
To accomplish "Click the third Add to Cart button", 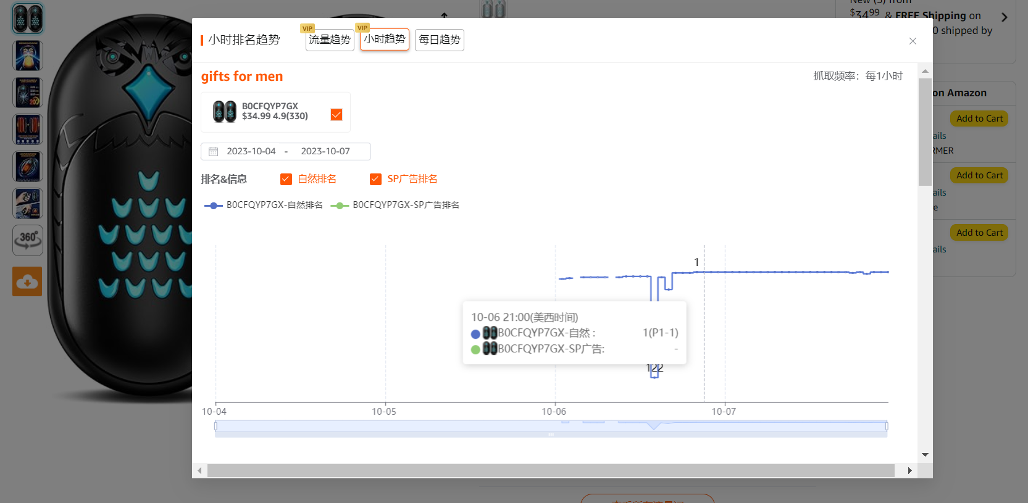I will pyautogui.click(x=979, y=233).
